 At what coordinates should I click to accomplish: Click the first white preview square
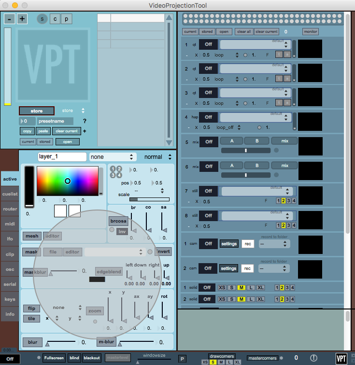(x=60, y=211)
